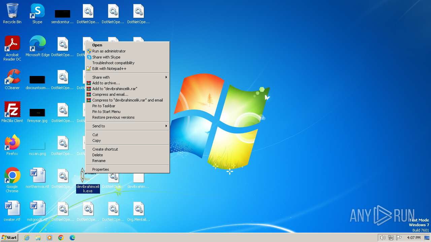Choose Rename from the context menu
Image resolution: width=431 pixels, height=242 pixels.
click(127, 161)
